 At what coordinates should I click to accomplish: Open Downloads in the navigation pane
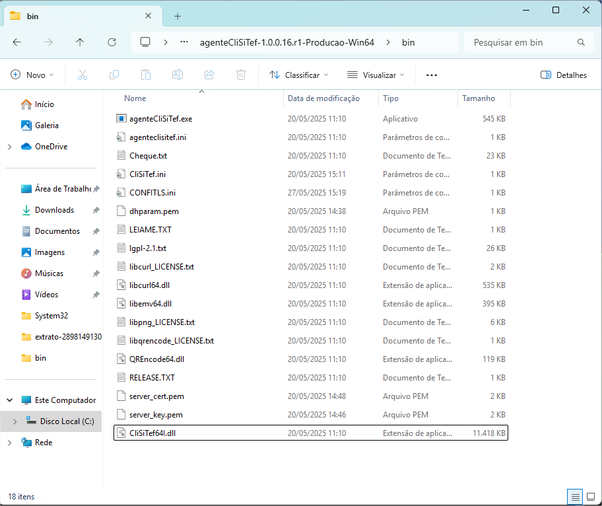tap(54, 210)
